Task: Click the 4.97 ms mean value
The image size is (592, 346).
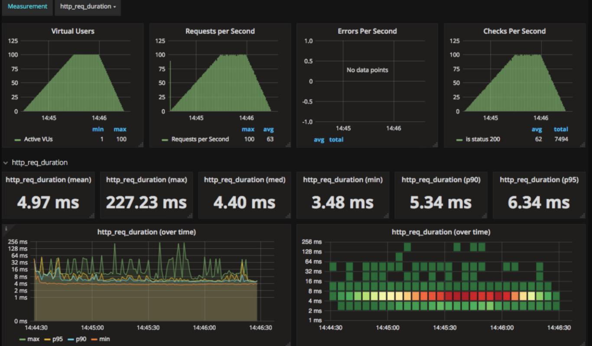Action: click(x=49, y=202)
